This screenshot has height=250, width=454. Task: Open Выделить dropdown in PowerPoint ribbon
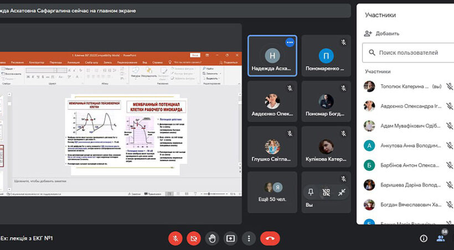(211, 78)
